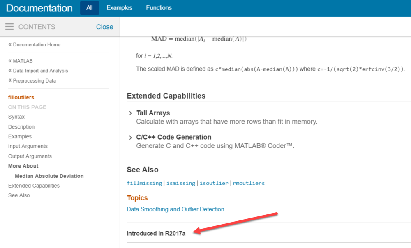Switch to the Examples tab

119,8
